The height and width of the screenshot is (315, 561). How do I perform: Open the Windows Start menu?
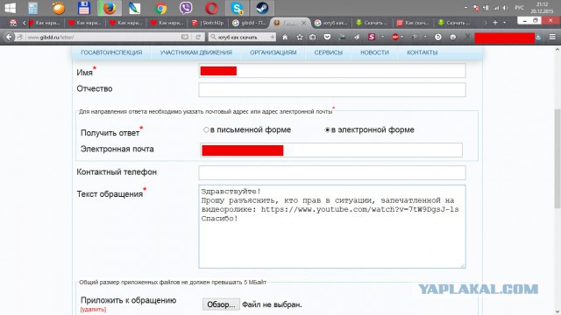(x=10, y=8)
